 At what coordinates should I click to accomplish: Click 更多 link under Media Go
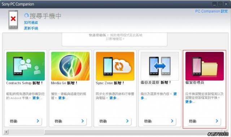tap(63, 98)
